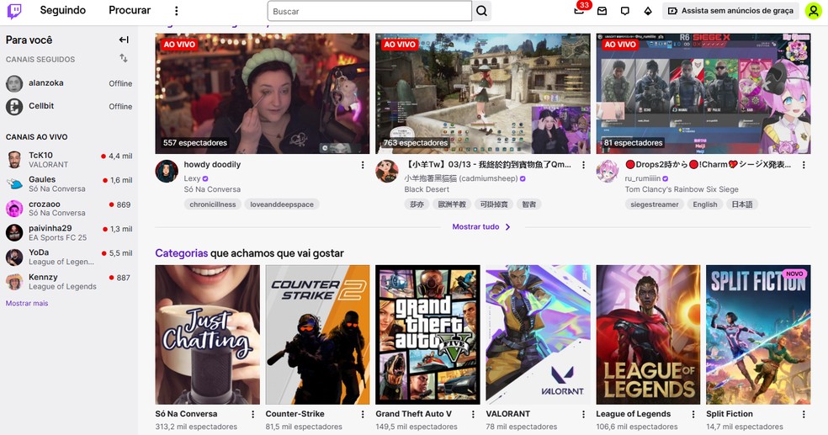Open options menu for League of Legends category

(x=693, y=415)
